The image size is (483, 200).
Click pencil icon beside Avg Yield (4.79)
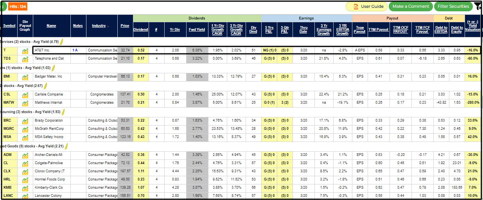61,41
